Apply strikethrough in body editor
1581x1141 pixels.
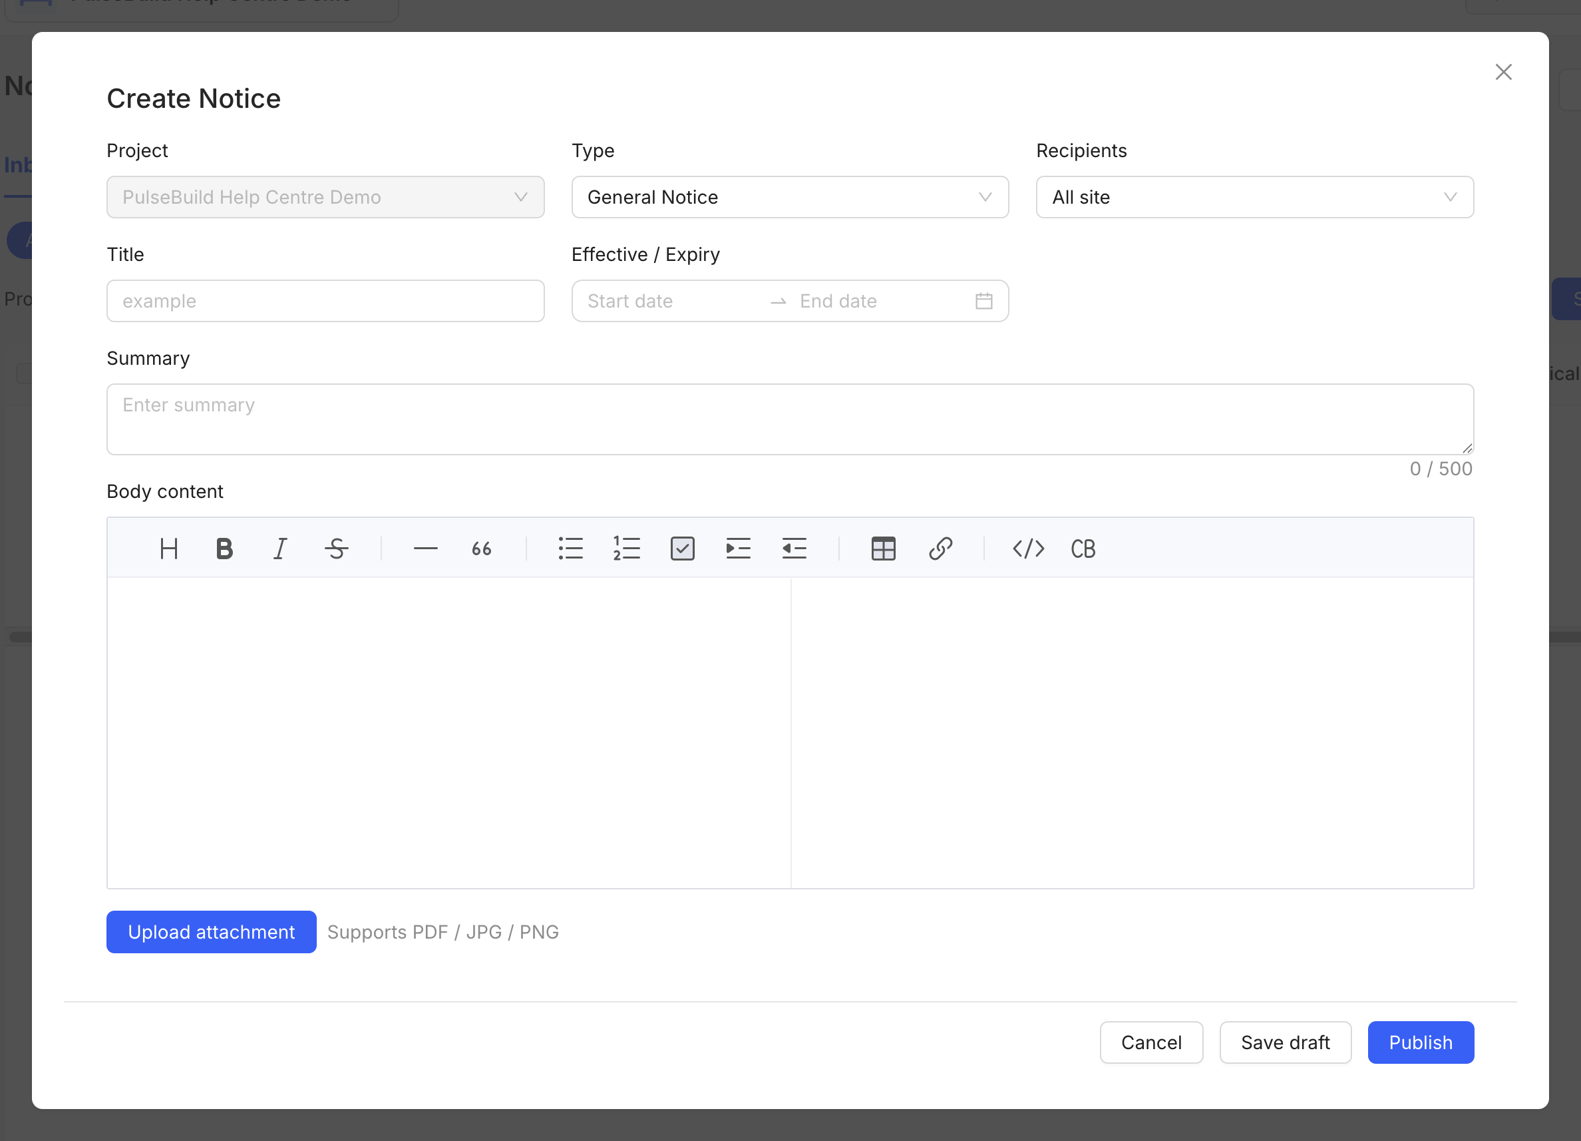click(x=337, y=549)
